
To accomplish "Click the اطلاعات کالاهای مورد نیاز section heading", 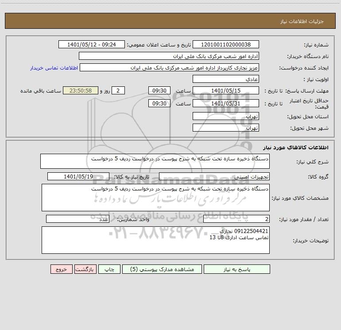I will click(x=296, y=148).
